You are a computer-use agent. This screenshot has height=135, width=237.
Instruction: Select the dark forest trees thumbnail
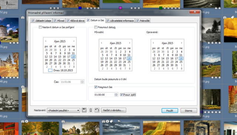(x=211, y=99)
